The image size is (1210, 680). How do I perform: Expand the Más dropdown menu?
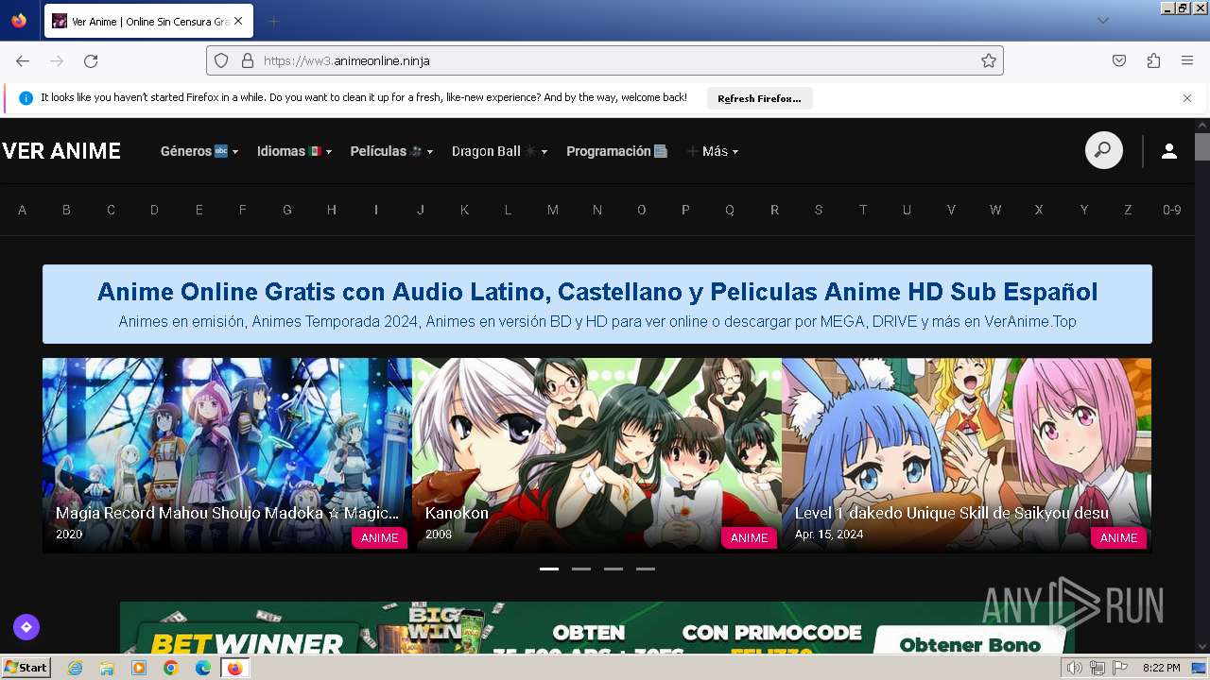coord(713,151)
